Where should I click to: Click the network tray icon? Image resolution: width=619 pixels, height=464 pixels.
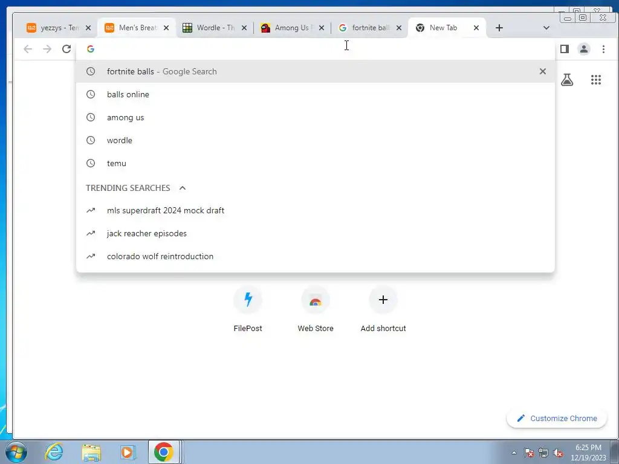tap(543, 453)
